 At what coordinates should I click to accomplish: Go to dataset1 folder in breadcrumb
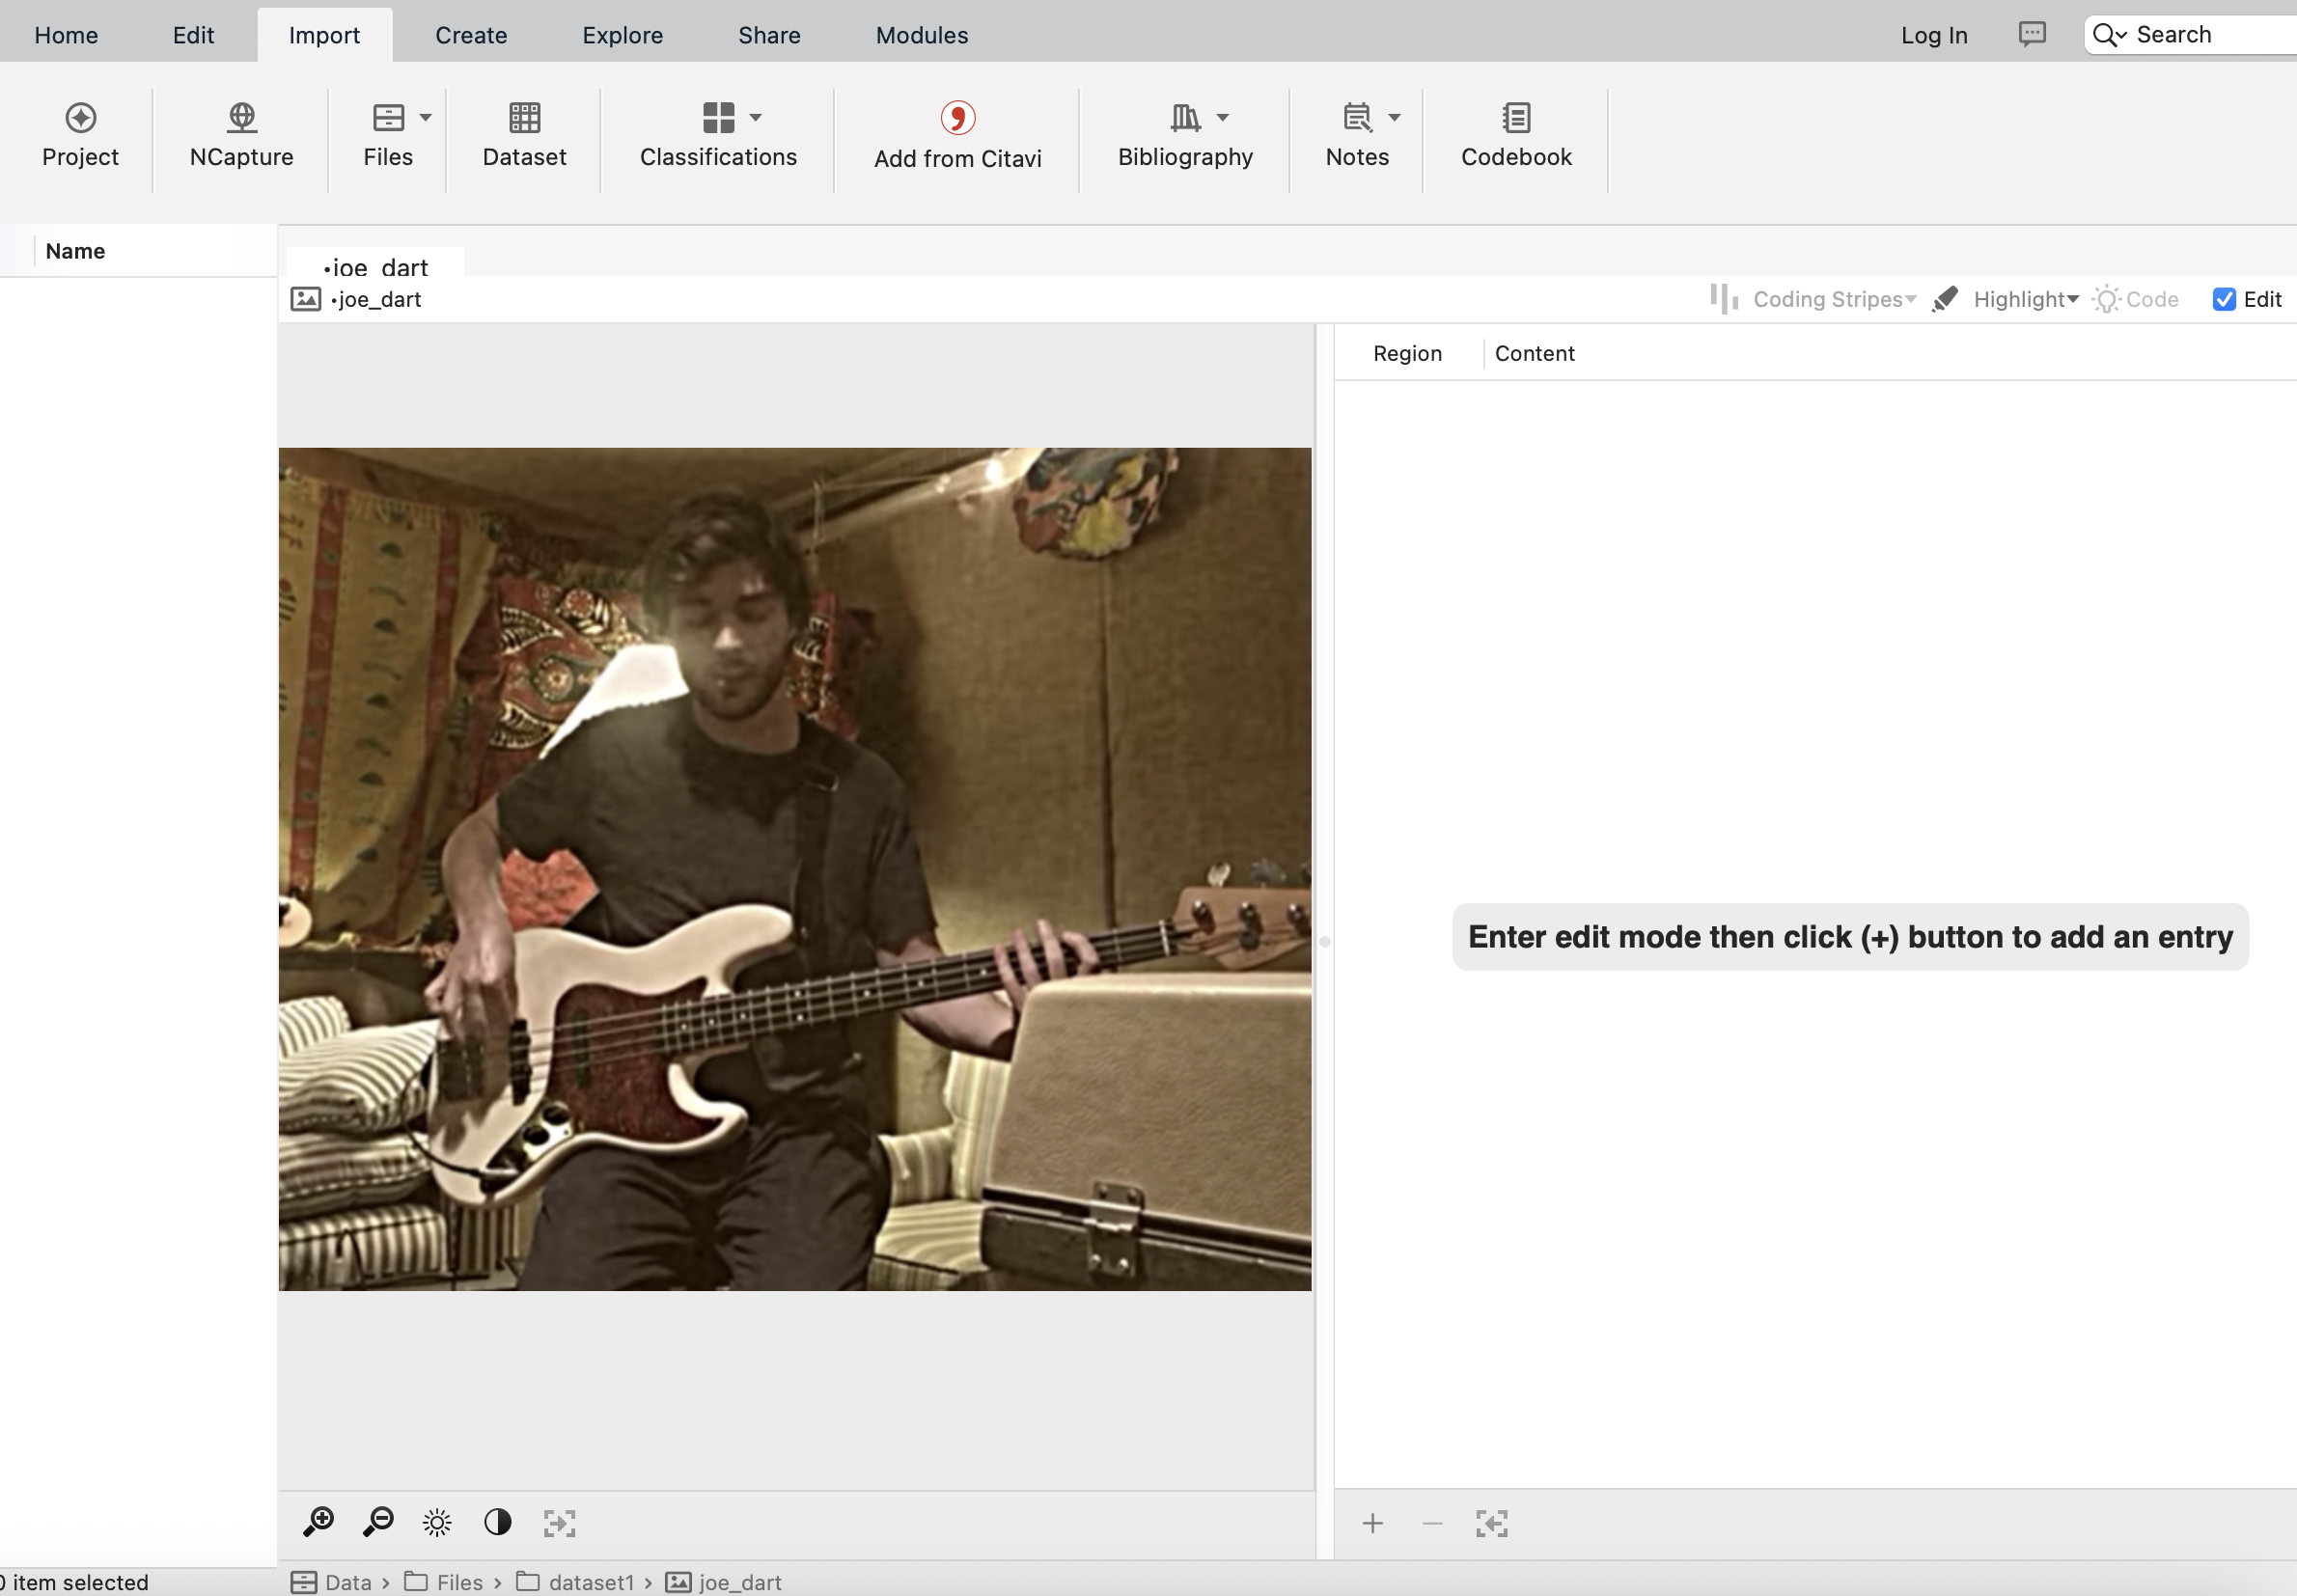(590, 1582)
